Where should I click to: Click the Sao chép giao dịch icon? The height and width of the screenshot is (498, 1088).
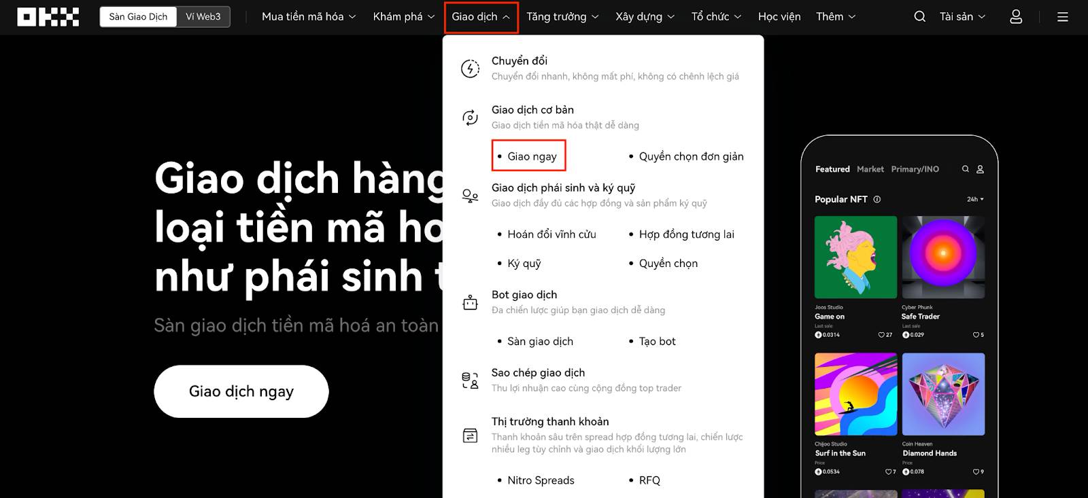(470, 380)
